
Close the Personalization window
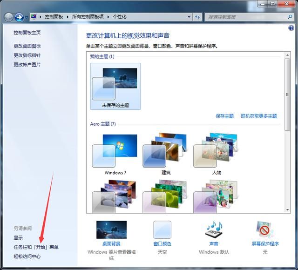tap(287, 4)
